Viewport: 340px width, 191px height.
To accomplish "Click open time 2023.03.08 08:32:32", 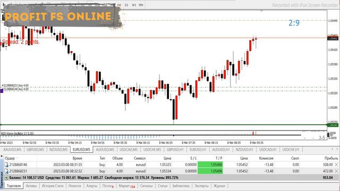I will click(x=67, y=171).
